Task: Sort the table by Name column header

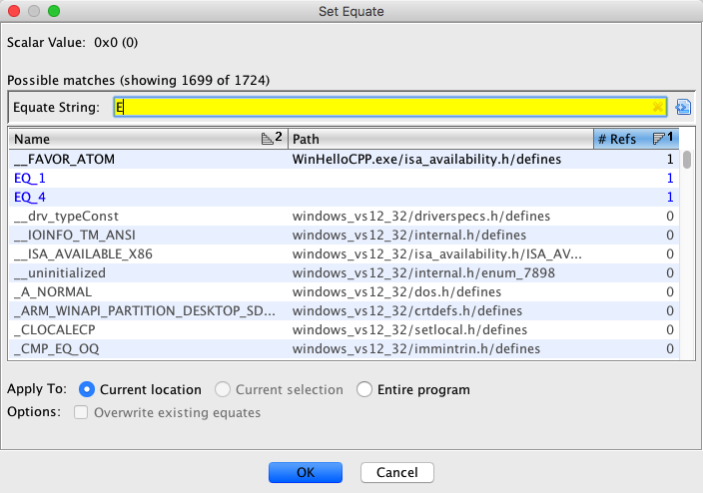Action: pos(130,139)
